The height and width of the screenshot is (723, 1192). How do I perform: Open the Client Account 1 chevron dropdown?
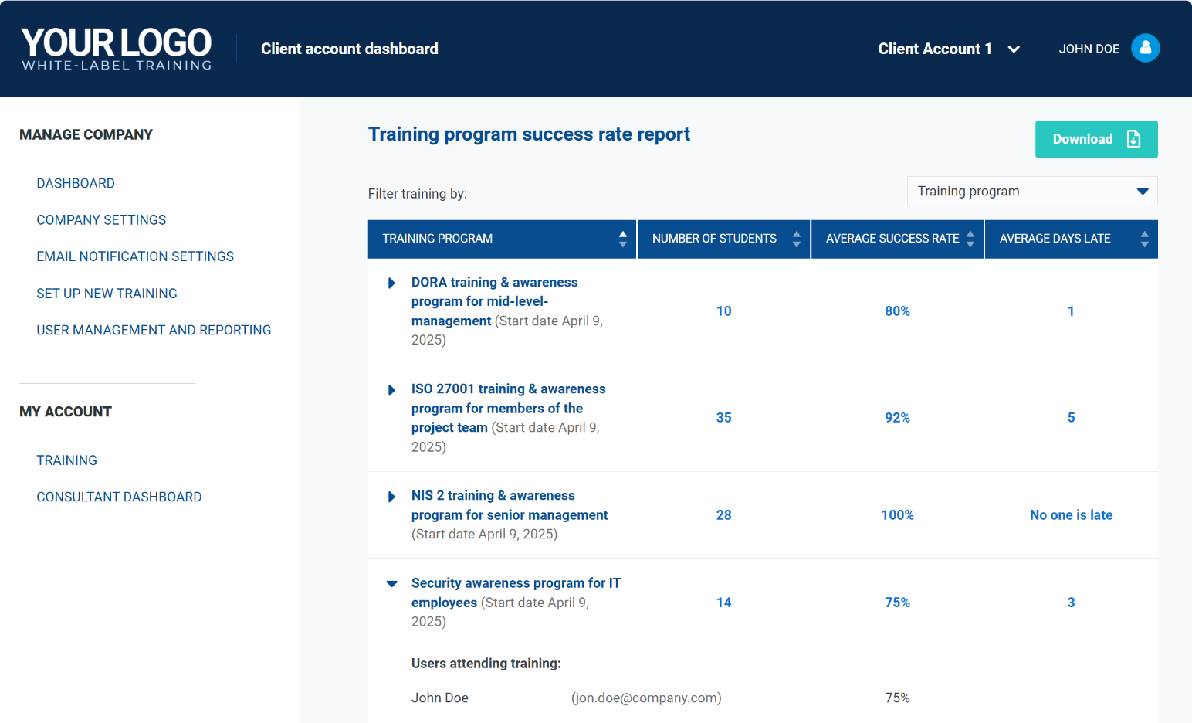point(1014,49)
